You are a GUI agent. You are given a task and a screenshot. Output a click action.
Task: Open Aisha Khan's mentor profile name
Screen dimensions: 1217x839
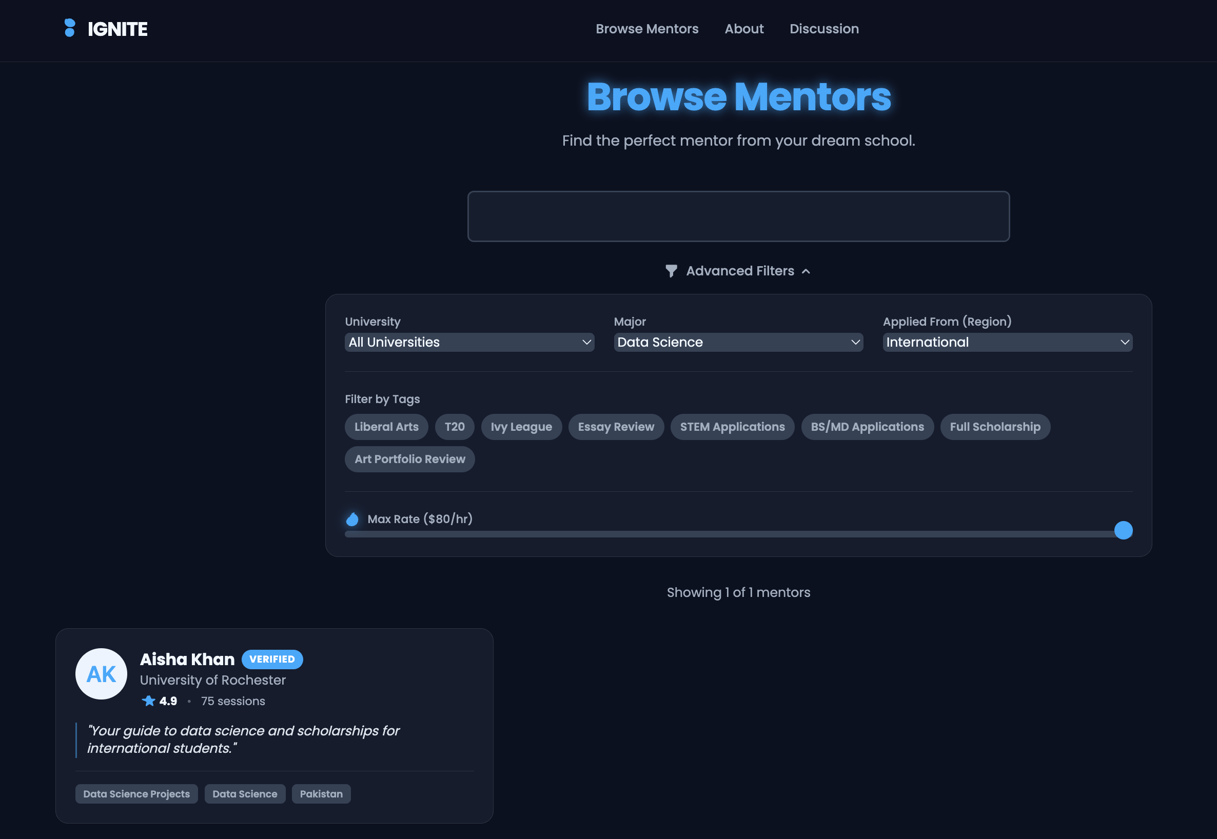(x=187, y=658)
